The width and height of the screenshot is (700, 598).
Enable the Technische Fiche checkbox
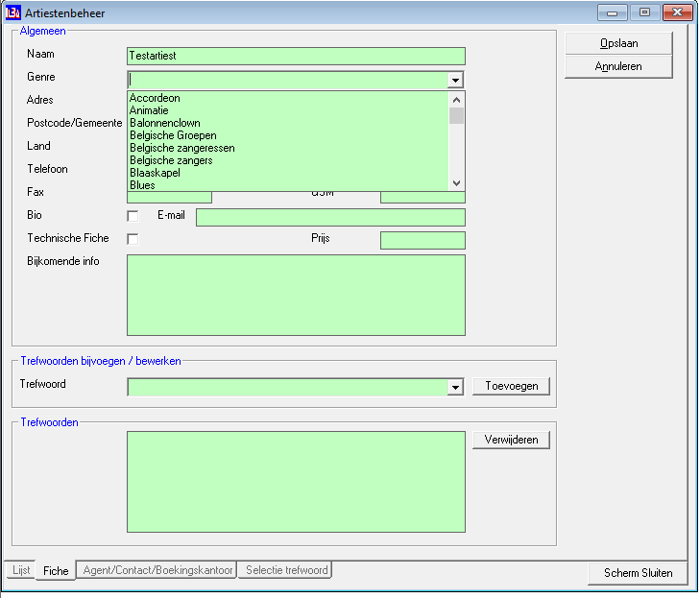(133, 239)
